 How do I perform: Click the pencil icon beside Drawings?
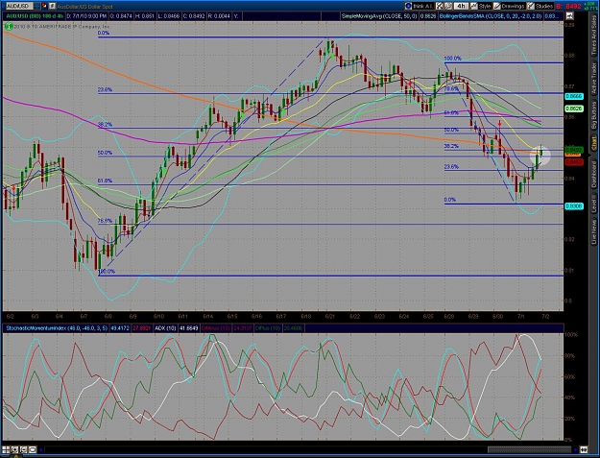[497, 6]
